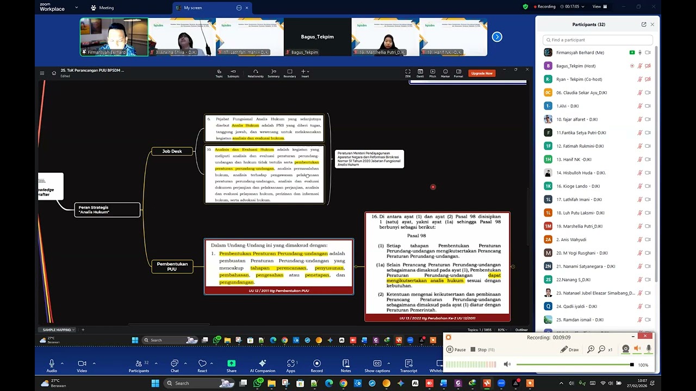Stop the screen recording
This screenshot has height=391, width=696.
[482, 350]
